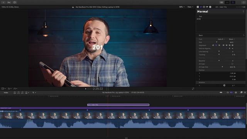Click the timecode display 2:25:22
247x139 pixels.
pyautogui.click(x=98, y=89)
